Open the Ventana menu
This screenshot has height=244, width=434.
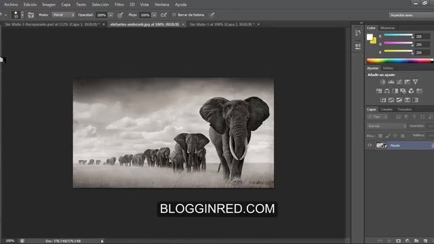click(x=162, y=5)
